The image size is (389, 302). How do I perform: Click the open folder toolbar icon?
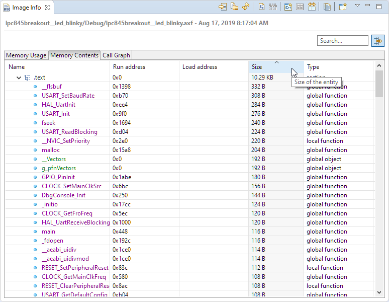pyautogui.click(x=234, y=7)
